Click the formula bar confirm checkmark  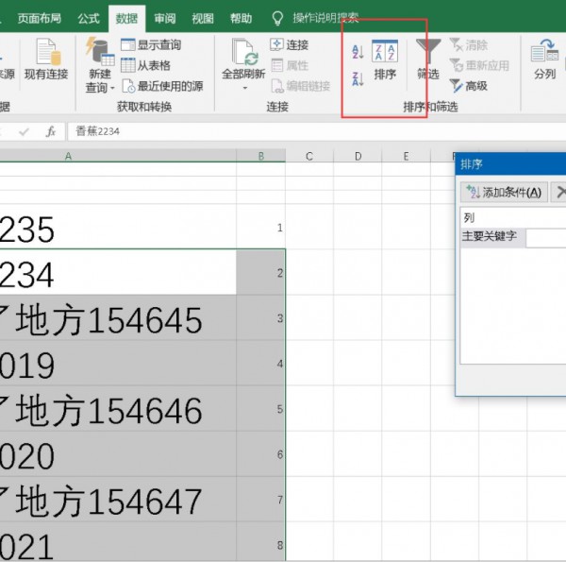coord(24,131)
